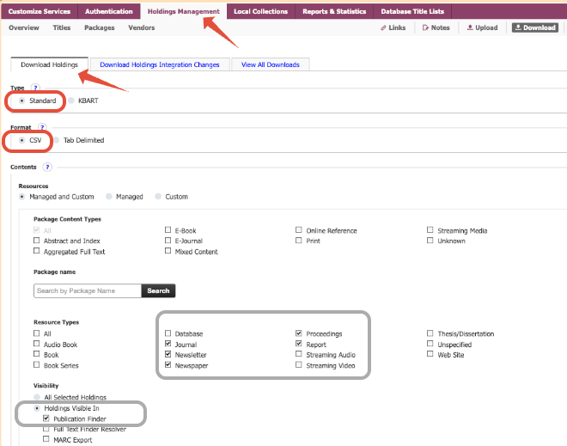Open Download Holdings Integration Changes tab

click(x=160, y=64)
